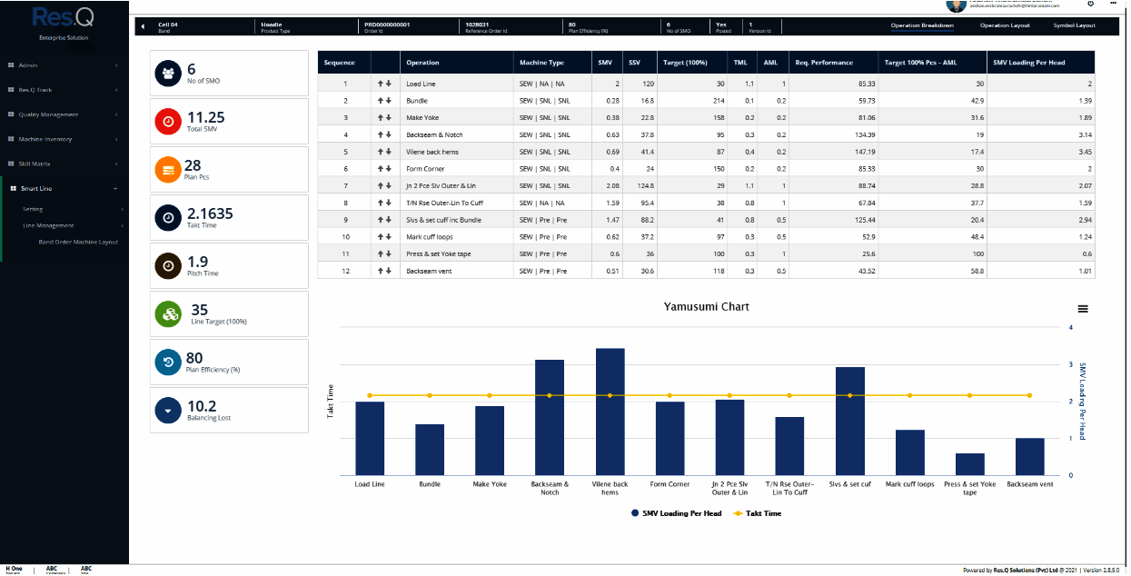Click the orange Plan Pcs icon

pyautogui.click(x=167, y=169)
